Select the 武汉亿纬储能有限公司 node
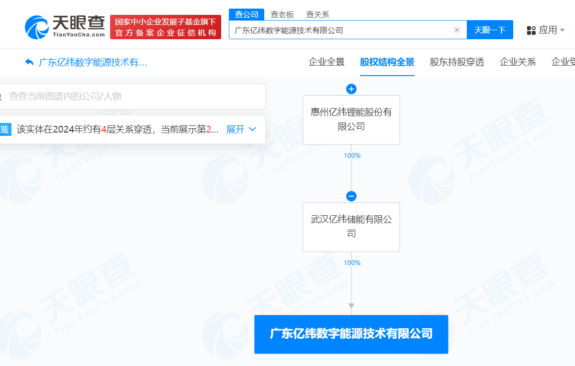Screen dimensions: 575x366 pos(351,227)
